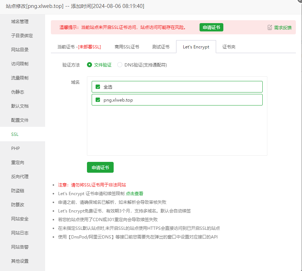The height and width of the screenshot is (271, 302).
Task: Open the 商用SSL证书 tab
Action: 127,47
